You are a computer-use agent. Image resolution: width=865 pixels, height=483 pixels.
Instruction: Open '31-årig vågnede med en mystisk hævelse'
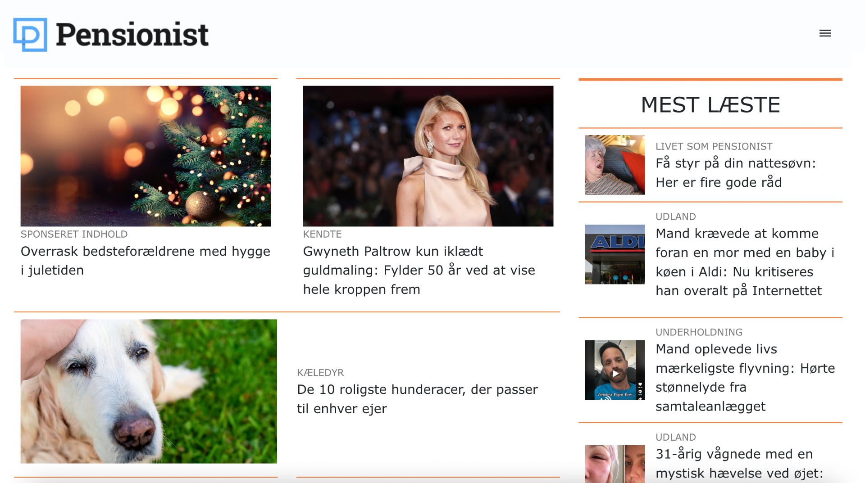[739, 464]
